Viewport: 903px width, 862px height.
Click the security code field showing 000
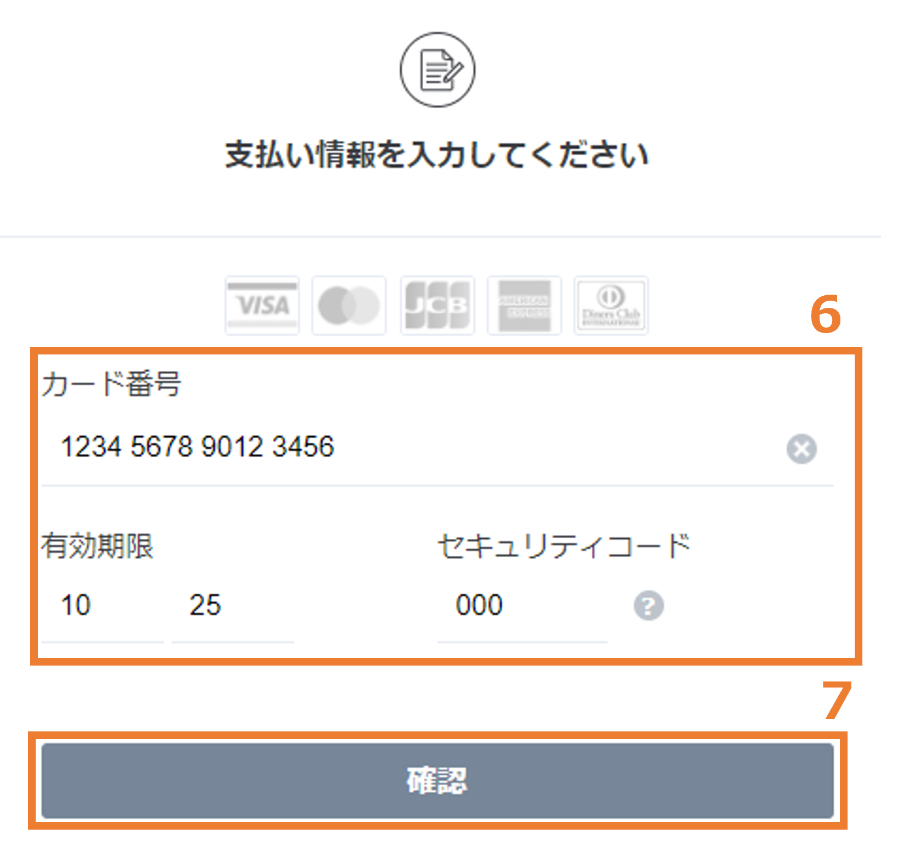point(522,606)
